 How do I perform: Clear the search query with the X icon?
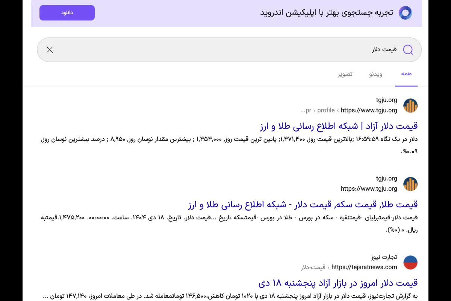click(x=50, y=50)
